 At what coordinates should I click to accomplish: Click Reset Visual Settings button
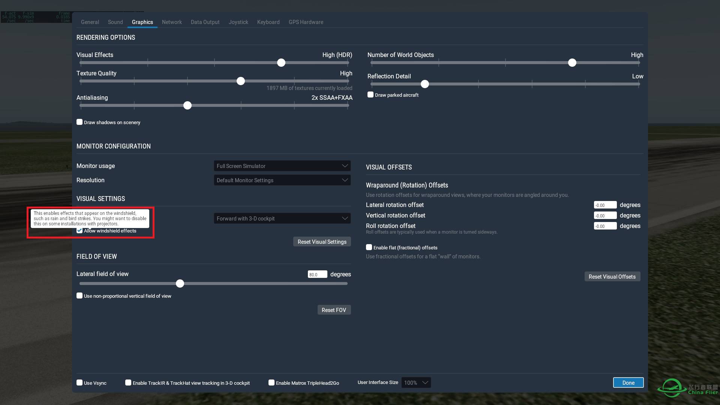coord(321,242)
